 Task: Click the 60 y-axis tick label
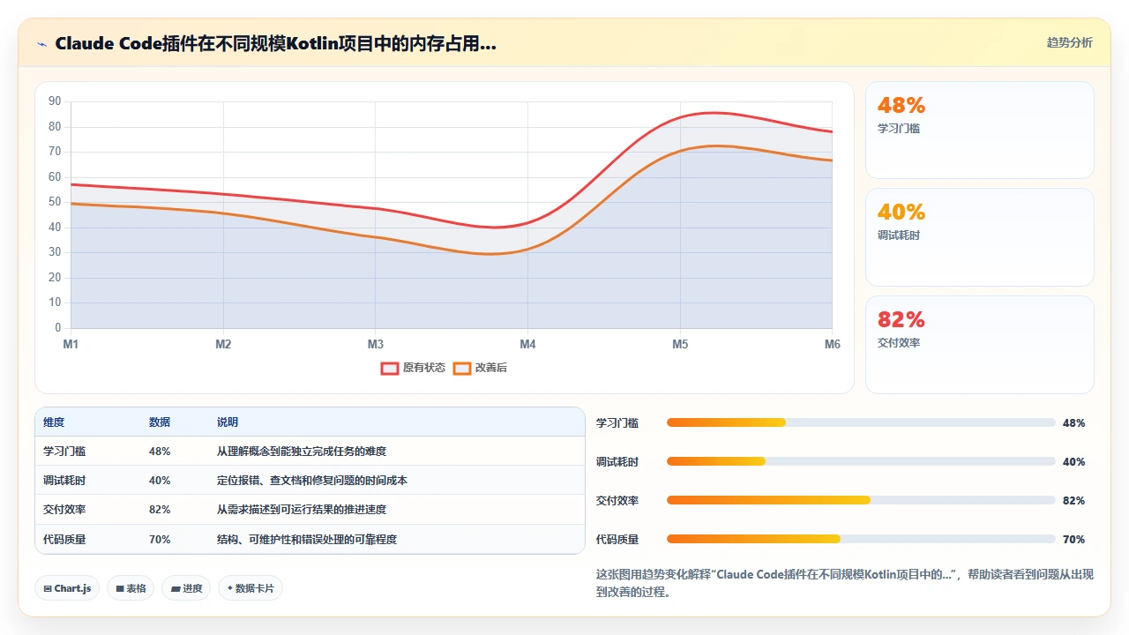tap(55, 177)
